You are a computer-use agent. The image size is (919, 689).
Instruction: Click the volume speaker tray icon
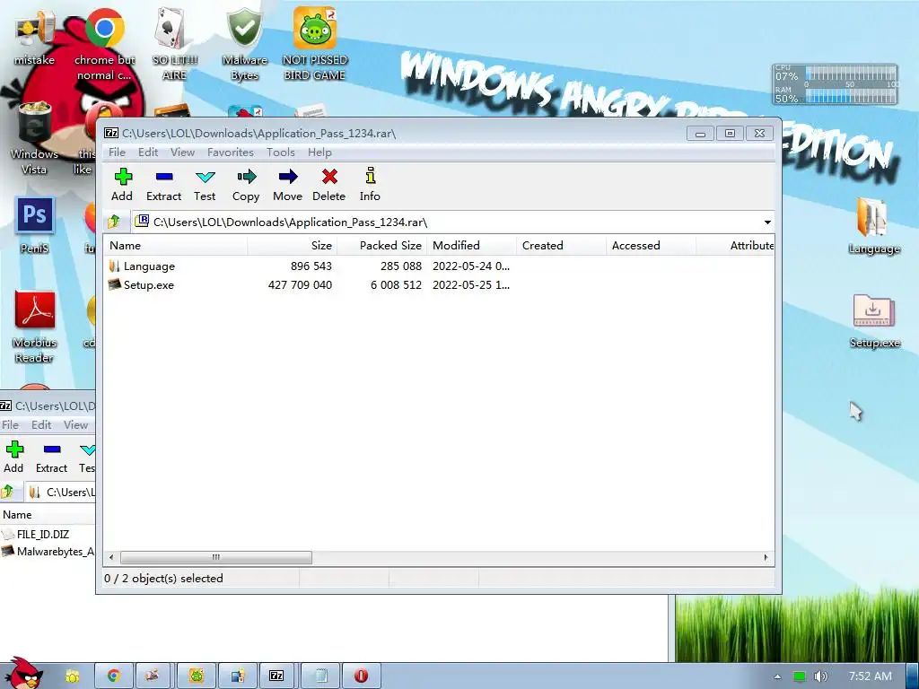820,676
